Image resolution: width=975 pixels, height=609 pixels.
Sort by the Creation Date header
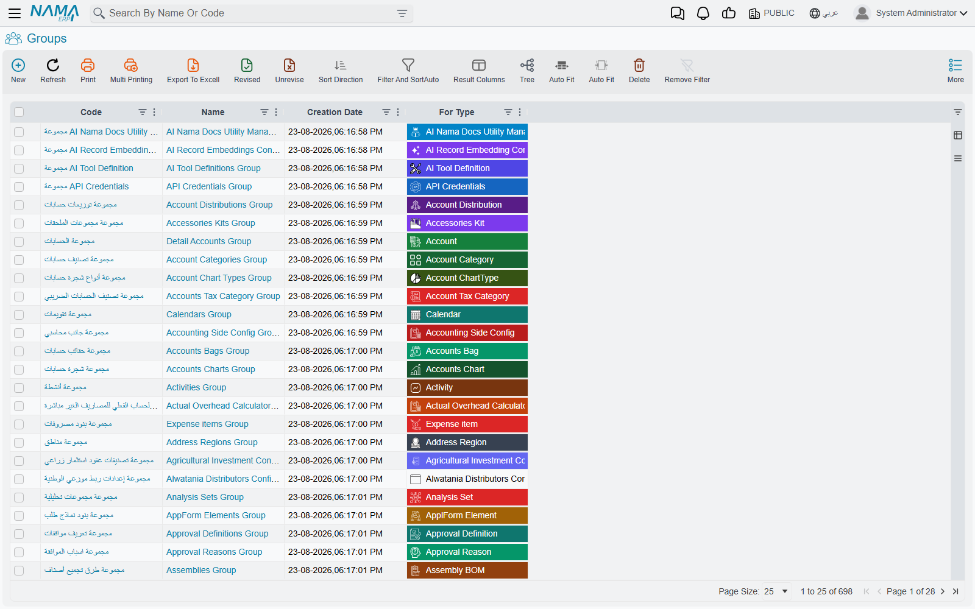pos(335,112)
